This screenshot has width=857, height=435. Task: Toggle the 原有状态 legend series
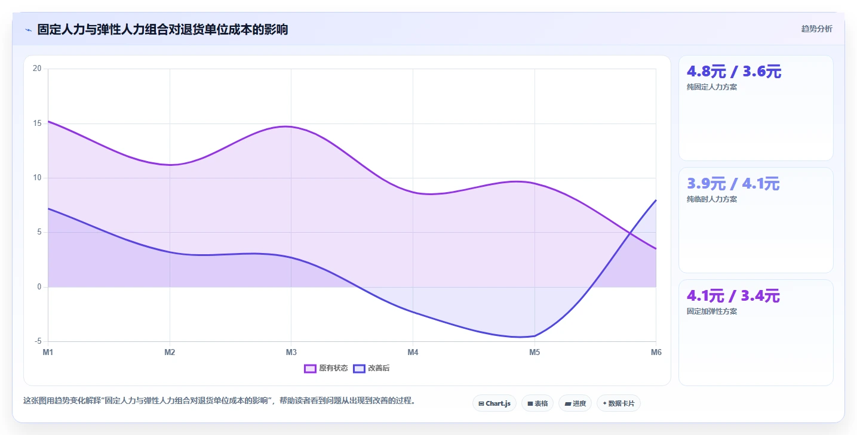[326, 368]
